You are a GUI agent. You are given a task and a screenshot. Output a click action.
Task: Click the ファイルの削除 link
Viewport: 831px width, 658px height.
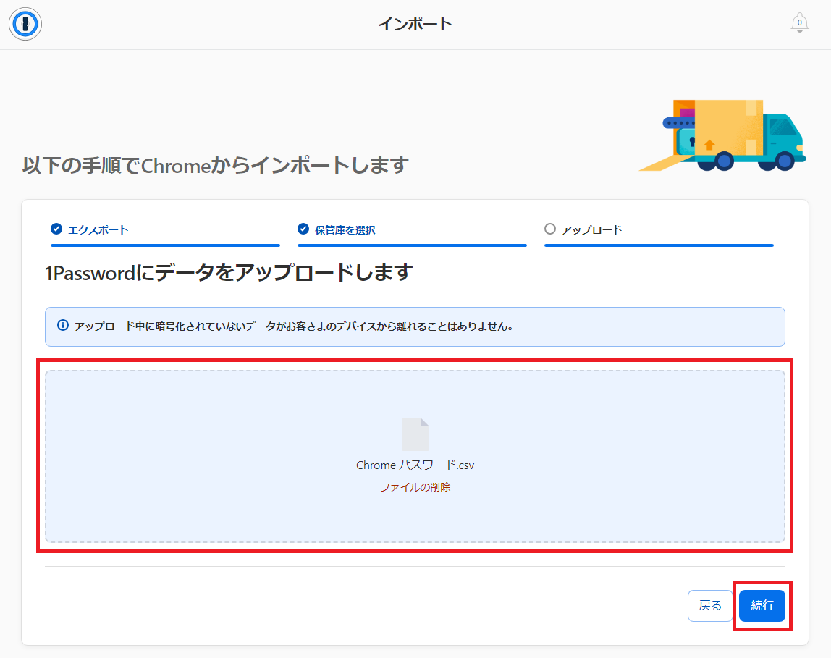415,487
